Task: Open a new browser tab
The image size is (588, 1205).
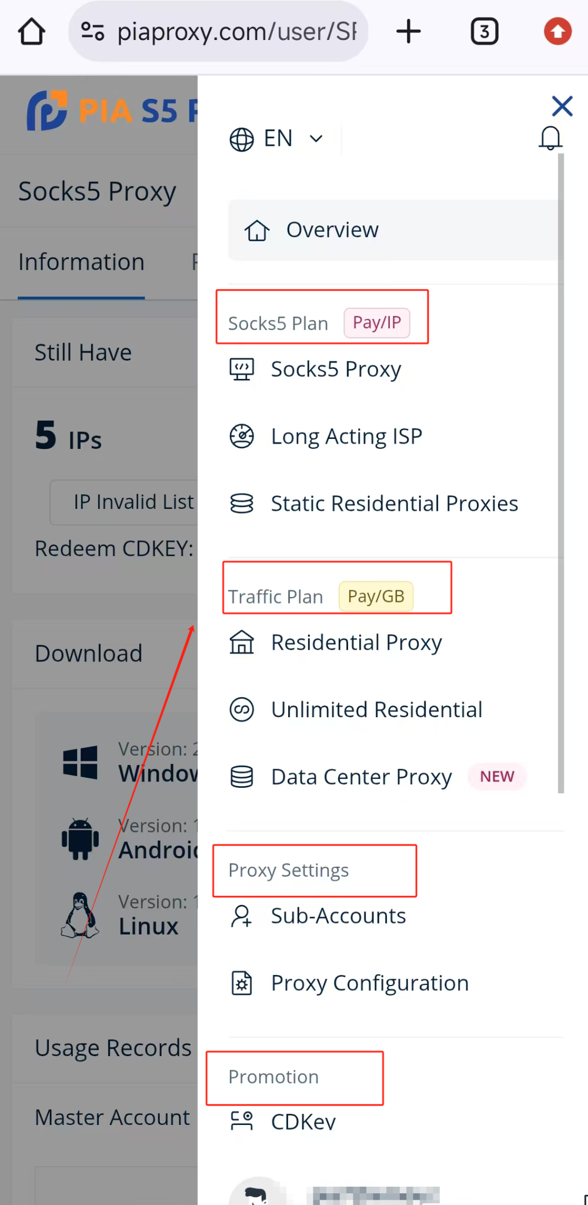Action: pos(409,32)
